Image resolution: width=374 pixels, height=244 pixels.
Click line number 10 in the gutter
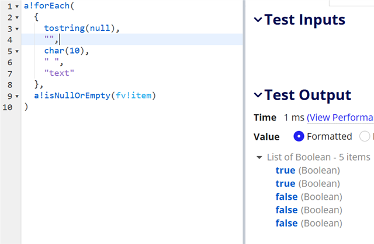6,107
